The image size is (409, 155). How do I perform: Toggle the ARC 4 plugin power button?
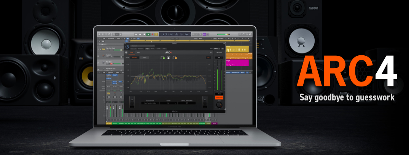(127, 47)
